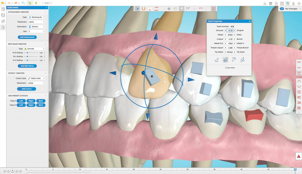302x174 pixels.
Task: Click the single tooth icon in viewport toolbar
Action: click(182, 9)
